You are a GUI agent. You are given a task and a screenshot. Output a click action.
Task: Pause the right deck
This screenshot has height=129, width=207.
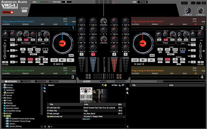pos(151,60)
